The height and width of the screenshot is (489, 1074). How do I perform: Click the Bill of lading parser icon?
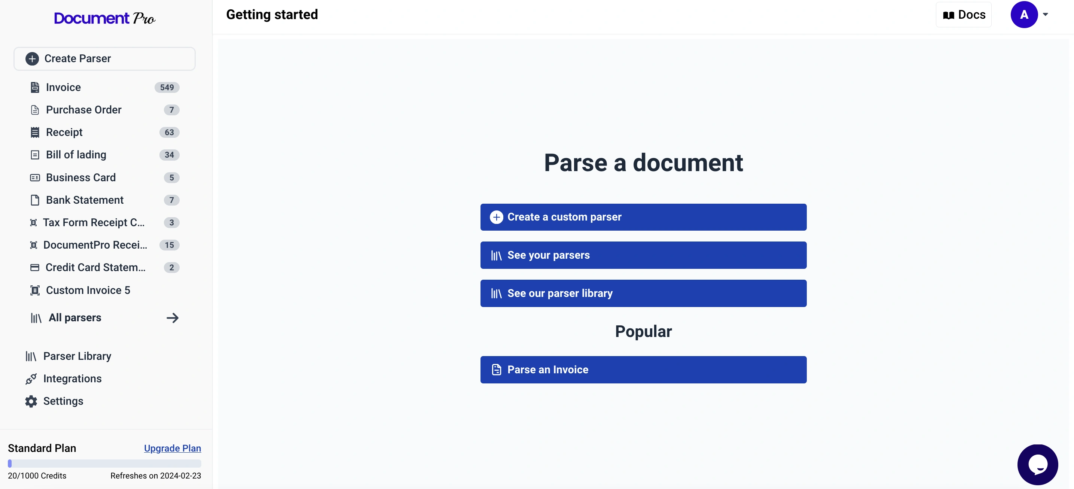34,155
